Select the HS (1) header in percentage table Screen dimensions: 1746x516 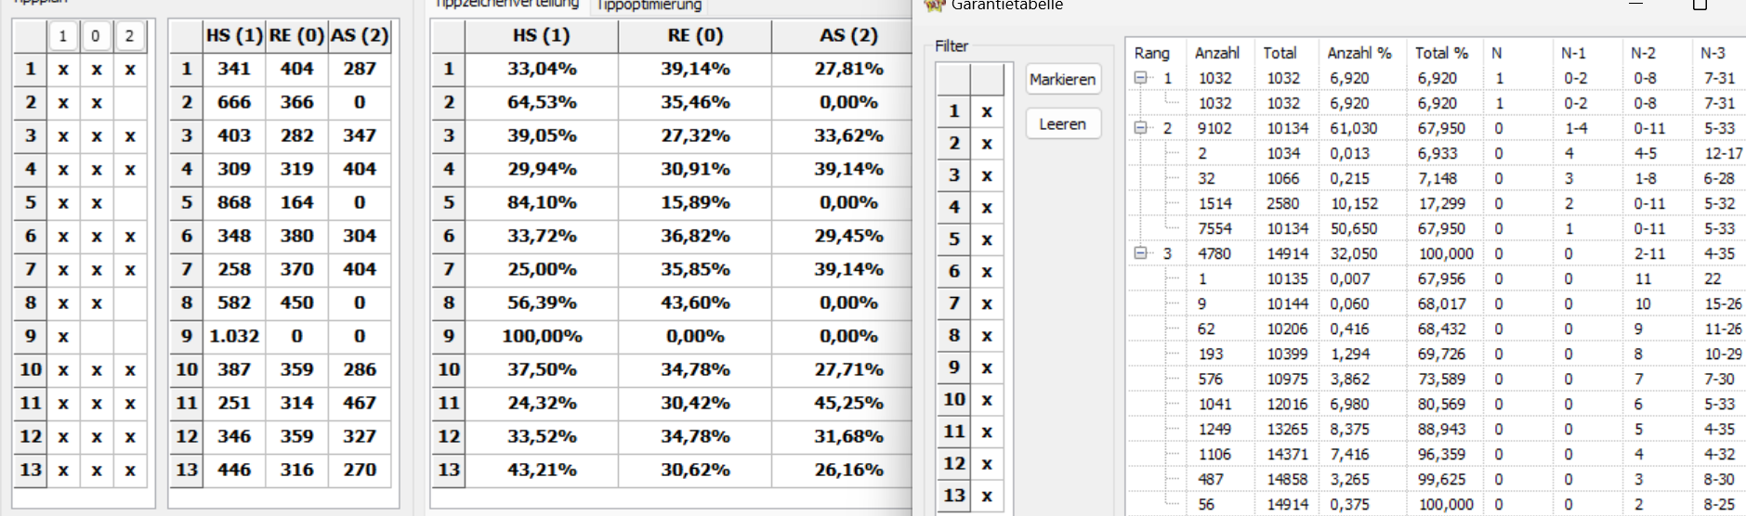coord(542,35)
